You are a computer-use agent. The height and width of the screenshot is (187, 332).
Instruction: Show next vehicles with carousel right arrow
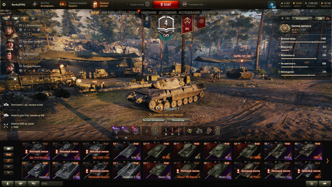[327, 161]
